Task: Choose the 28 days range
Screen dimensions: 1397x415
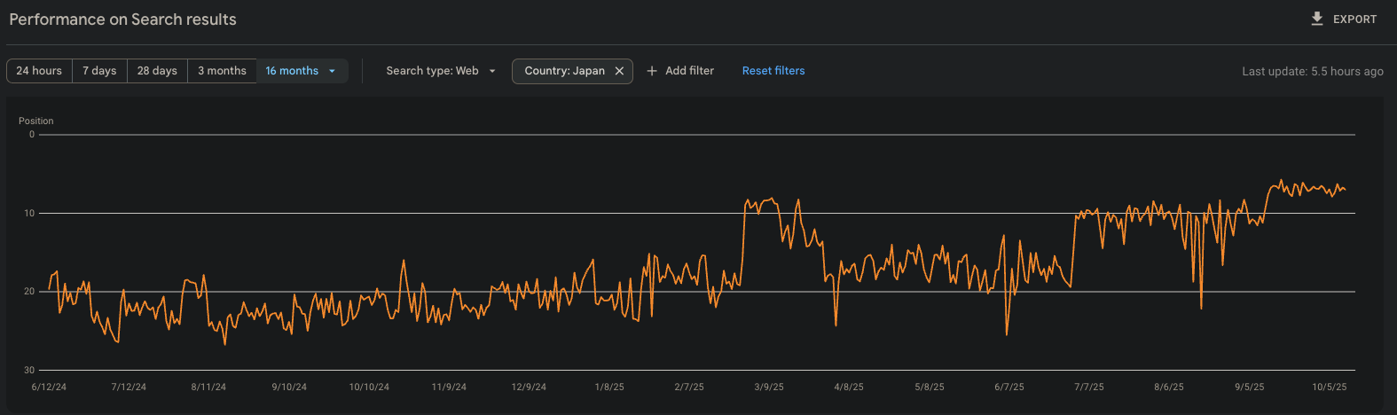Action: click(157, 71)
